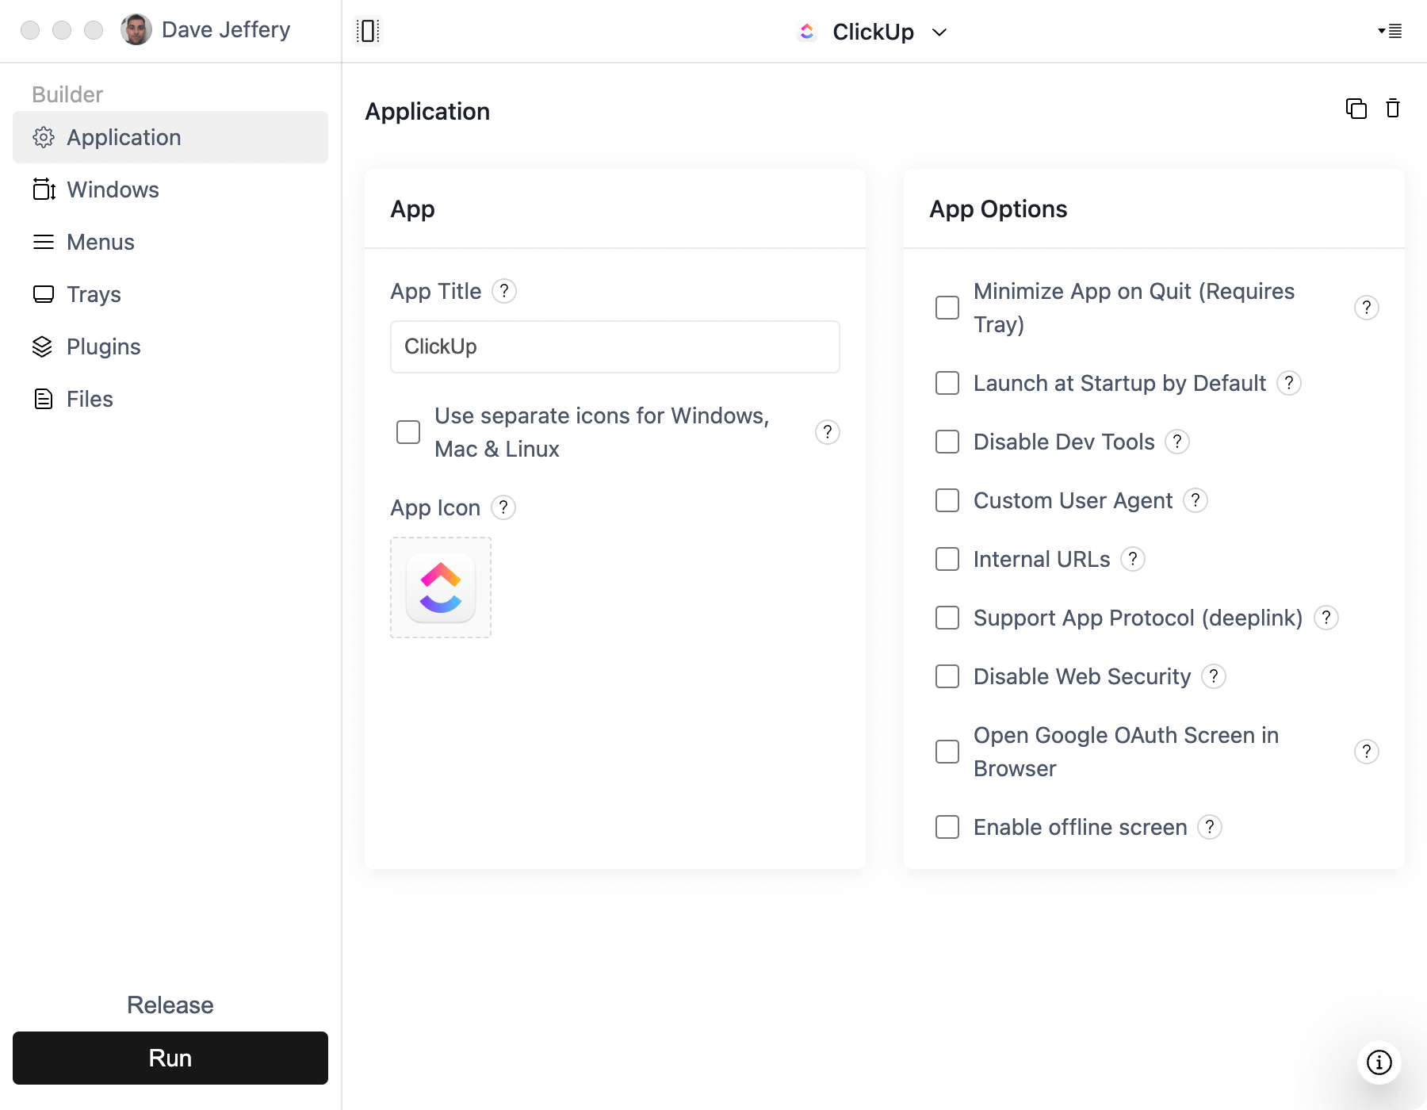The image size is (1427, 1110).
Task: Check the Enable offline screen option
Action: tap(947, 827)
